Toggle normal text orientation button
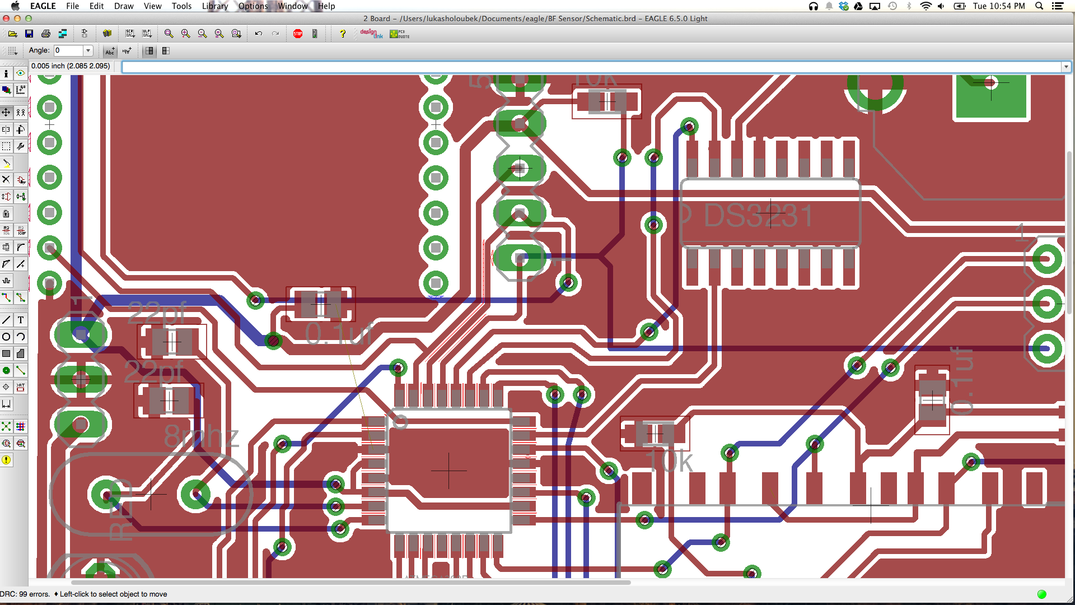The height and width of the screenshot is (605, 1075). point(110,51)
